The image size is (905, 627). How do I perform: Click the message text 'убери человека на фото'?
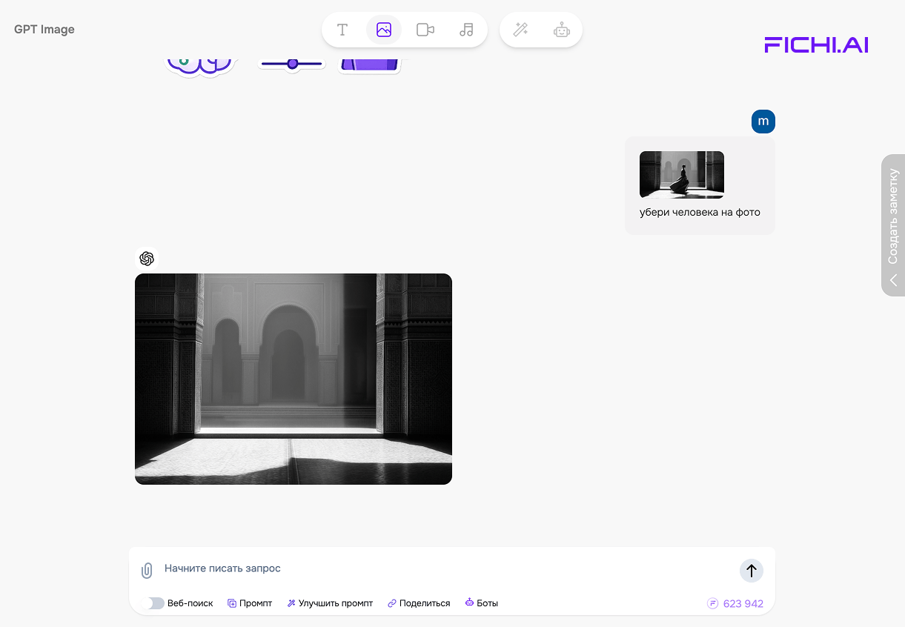pos(700,213)
